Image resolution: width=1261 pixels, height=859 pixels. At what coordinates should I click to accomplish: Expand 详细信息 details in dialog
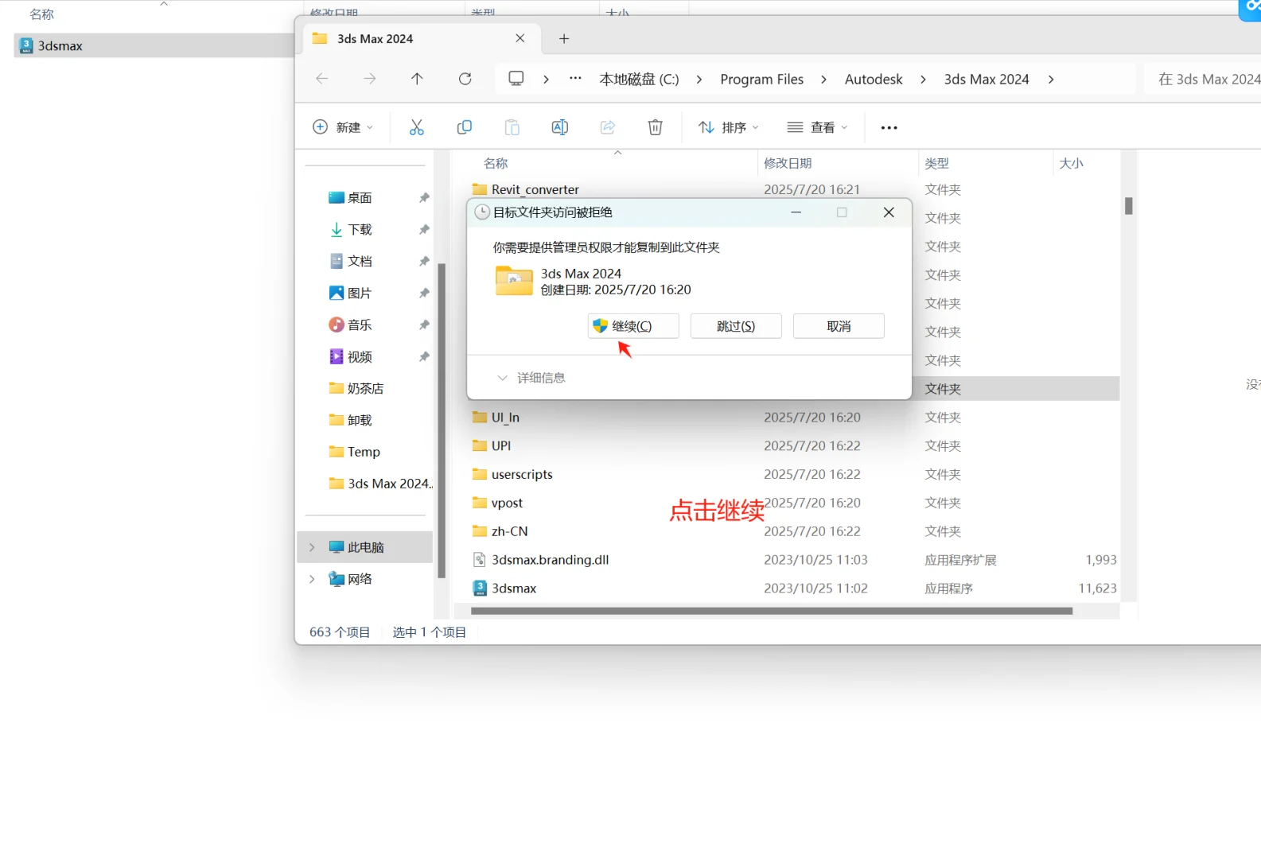(x=531, y=378)
